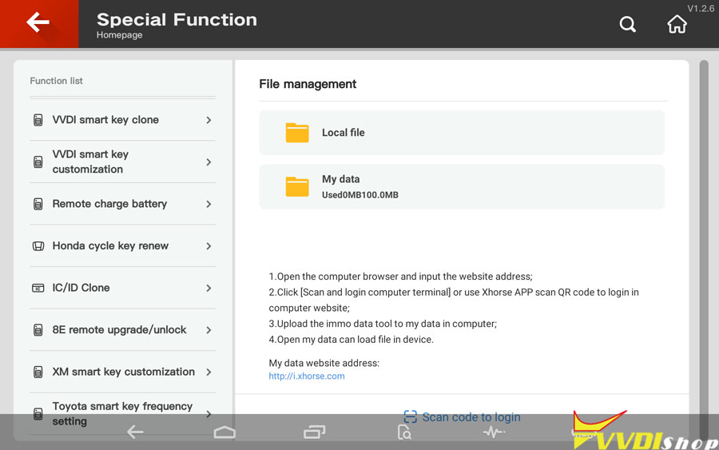
Task: Click the Honda cycle key renew icon
Action: tap(38, 246)
